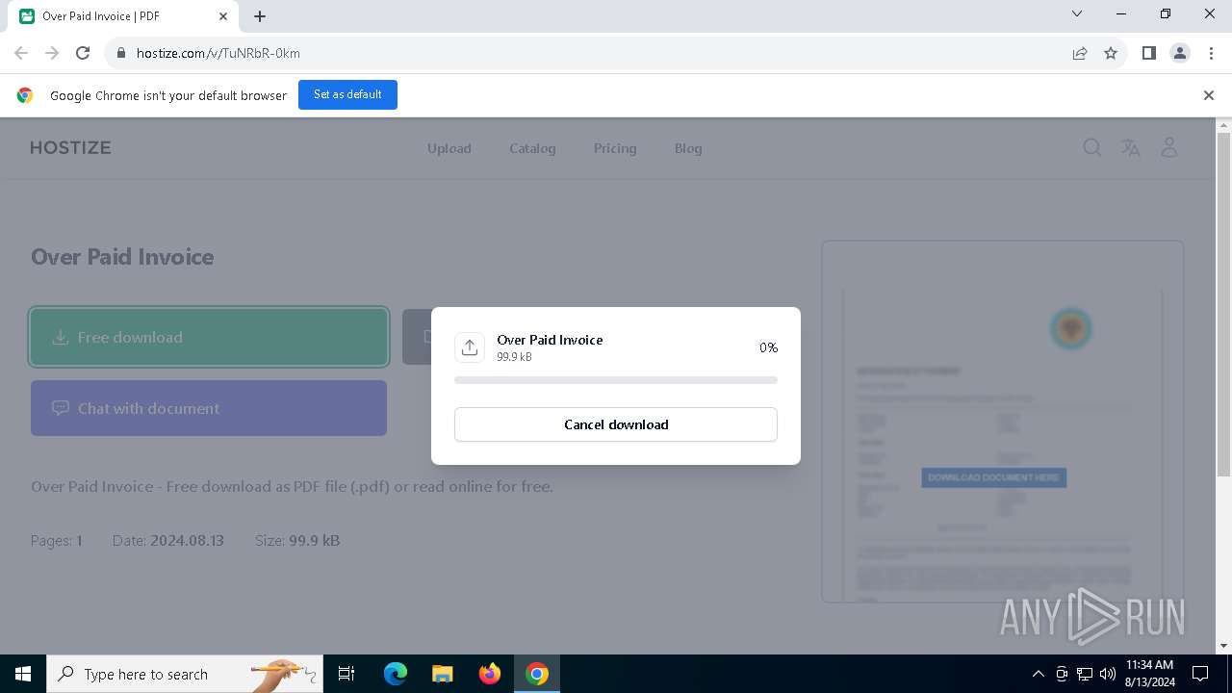Click the Over Paid Invoice page heading
Screen dimensions: 1232x693
point(122,257)
